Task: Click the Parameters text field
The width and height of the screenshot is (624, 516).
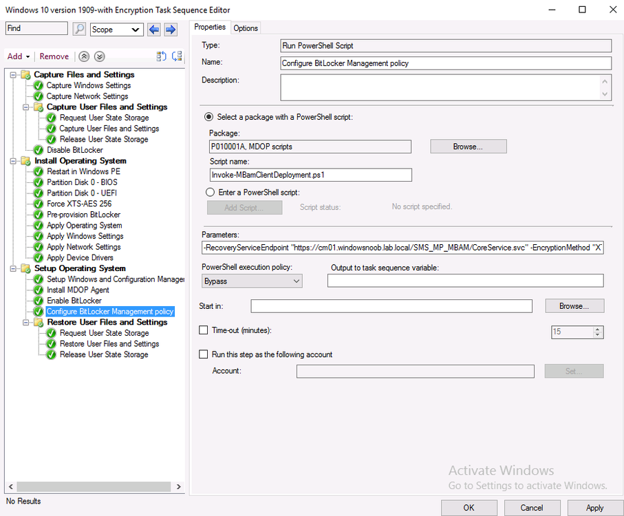Action: 402,248
